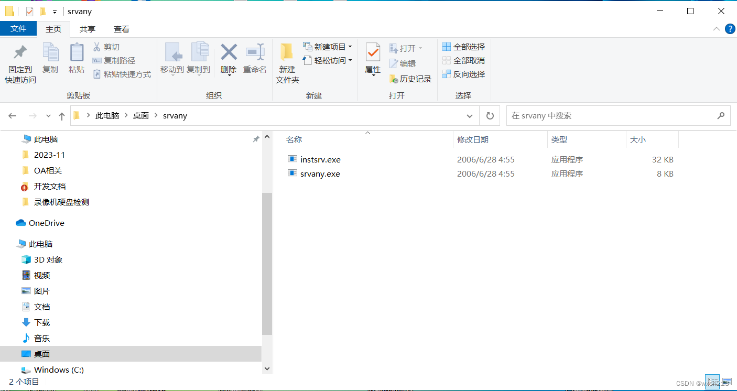Open the address bar history dropdown

[x=470, y=116]
